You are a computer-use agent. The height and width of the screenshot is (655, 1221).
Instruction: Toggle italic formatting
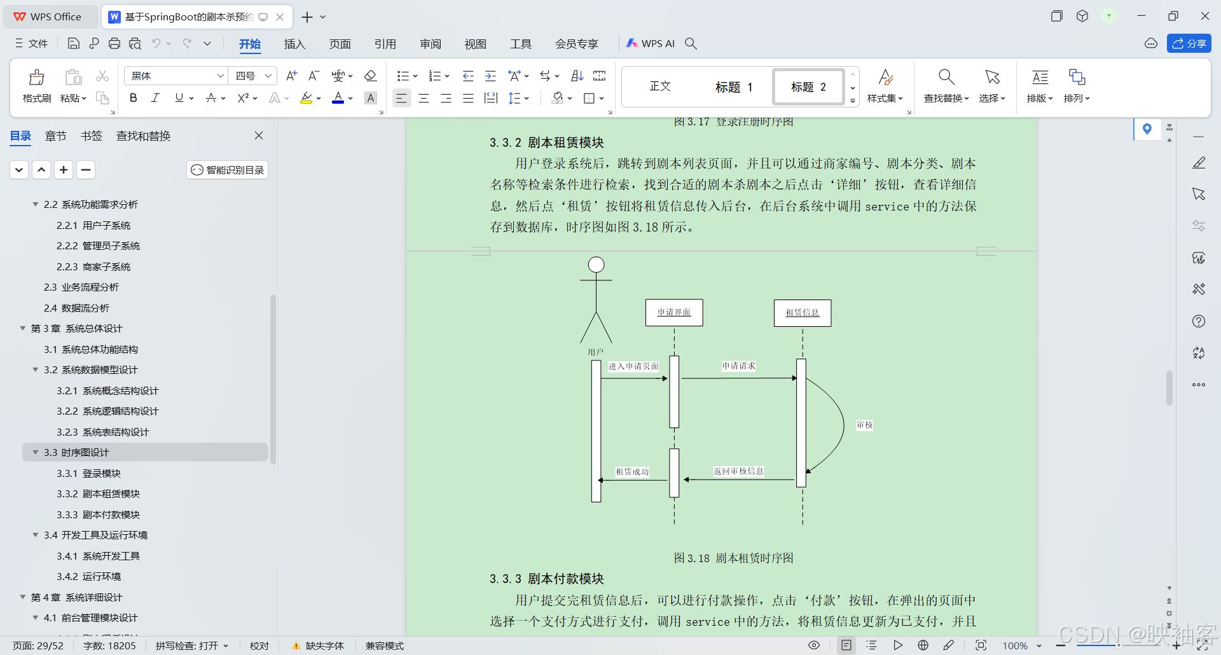(155, 98)
